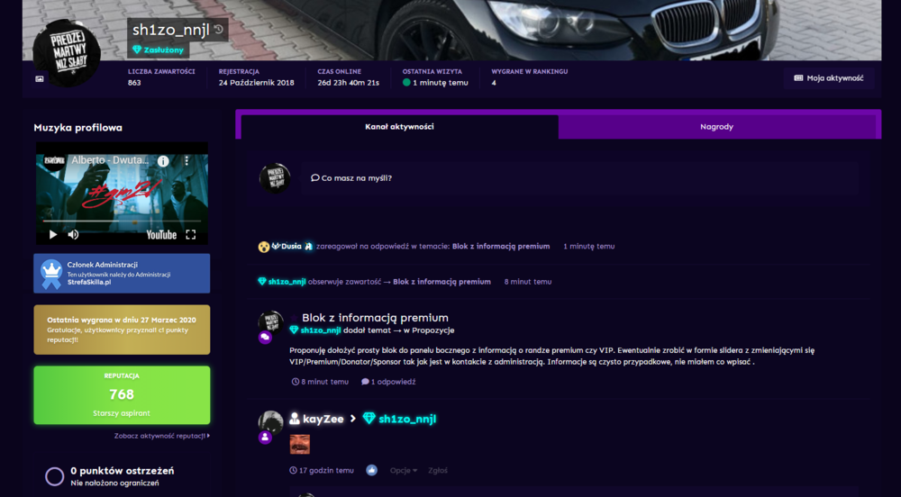The image size is (901, 497).
Task: Click the 1 odpowiedź reply count
Action: (388, 382)
